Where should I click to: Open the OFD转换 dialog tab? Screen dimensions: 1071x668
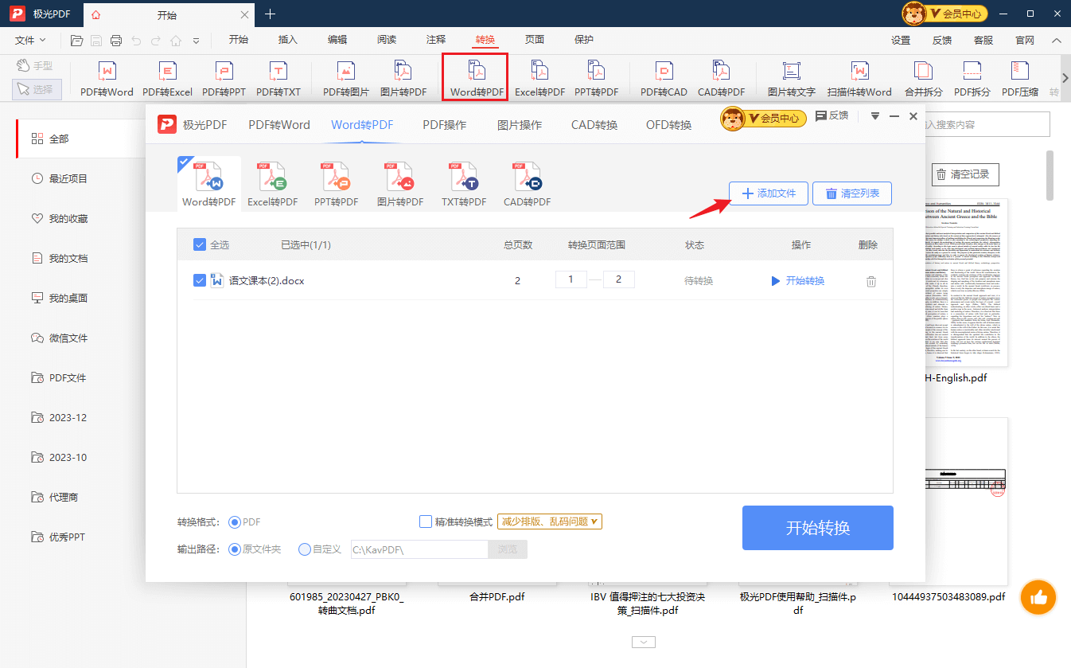pyautogui.click(x=668, y=125)
